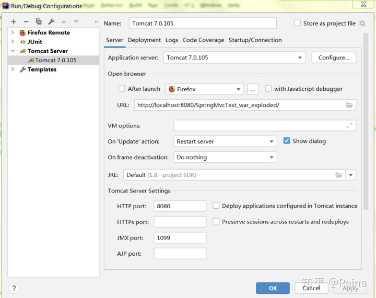Viewport: 376px width, 298px height.
Task: Open the help question mark button
Action: (x=14, y=288)
